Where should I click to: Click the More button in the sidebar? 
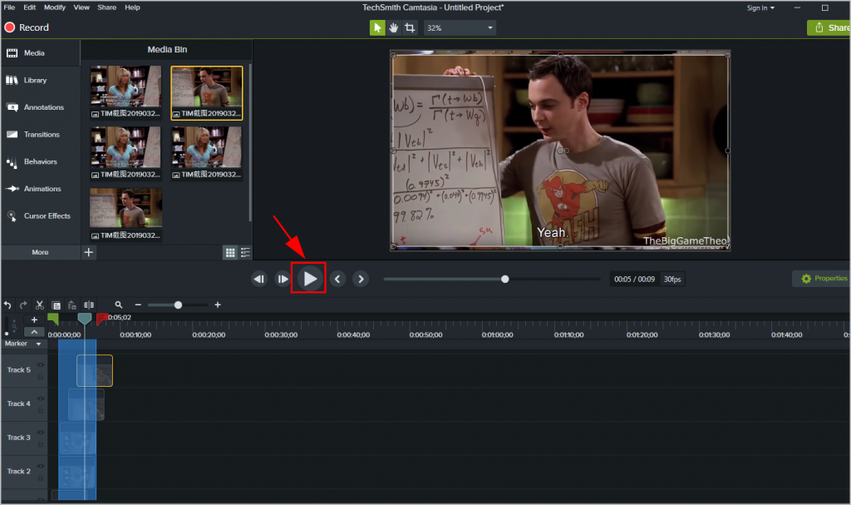[40, 252]
